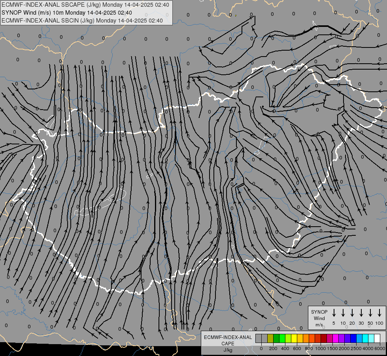Click the SYNOP Wind 10m title line

(x=67, y=13)
